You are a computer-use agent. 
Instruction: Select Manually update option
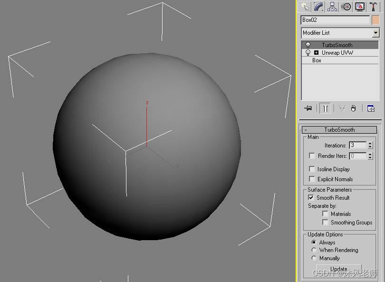(x=314, y=258)
